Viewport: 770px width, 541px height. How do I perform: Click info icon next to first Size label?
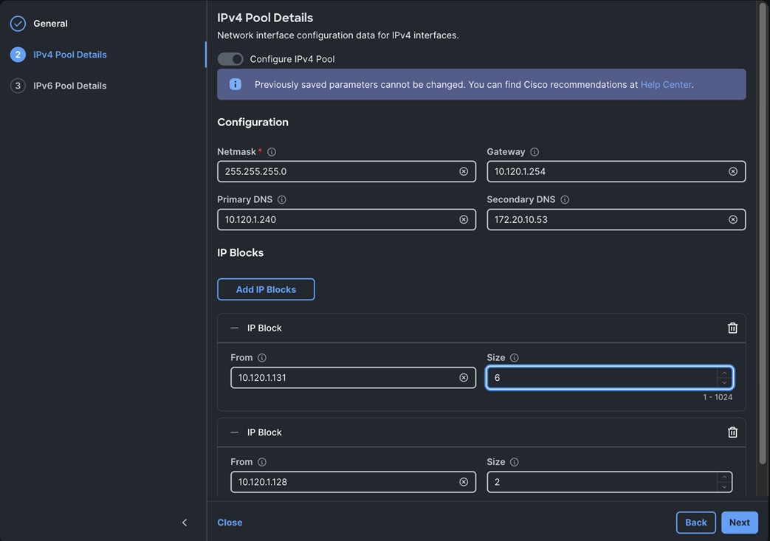[x=515, y=358]
